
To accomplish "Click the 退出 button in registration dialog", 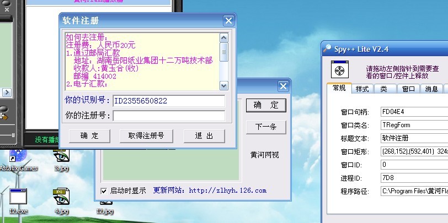I will pos(204,136).
